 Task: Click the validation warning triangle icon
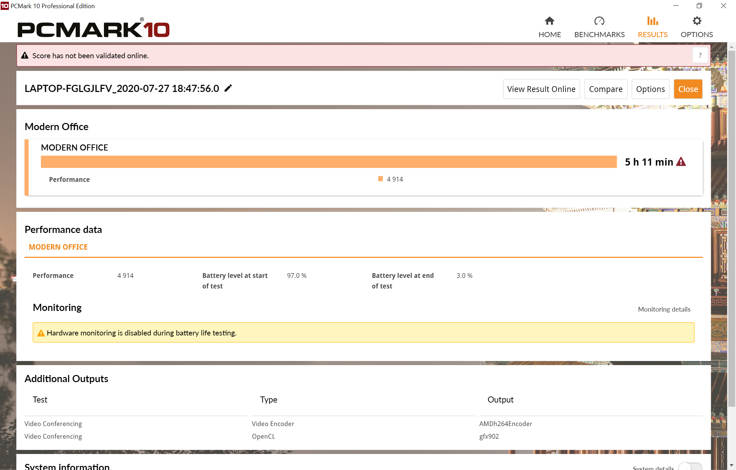[25, 56]
